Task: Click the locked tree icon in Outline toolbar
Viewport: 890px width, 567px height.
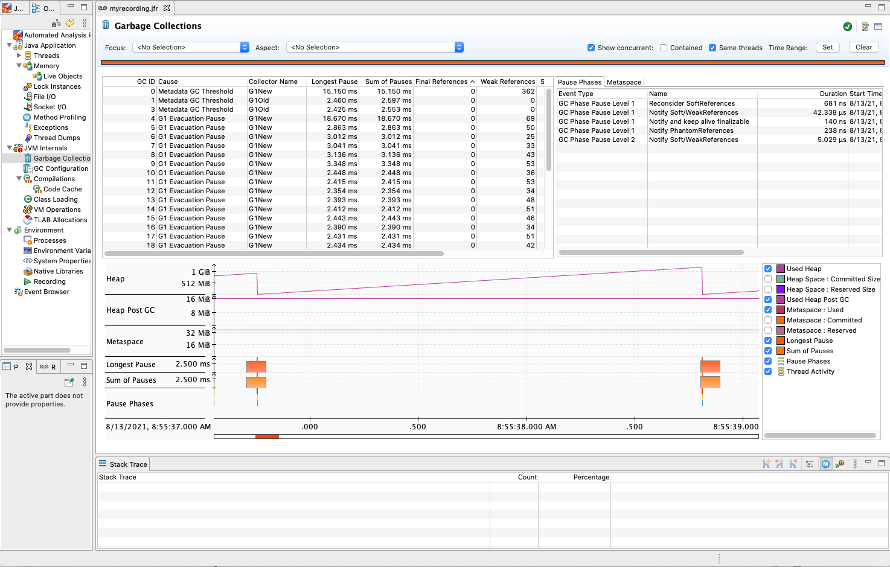Action: click(x=56, y=23)
